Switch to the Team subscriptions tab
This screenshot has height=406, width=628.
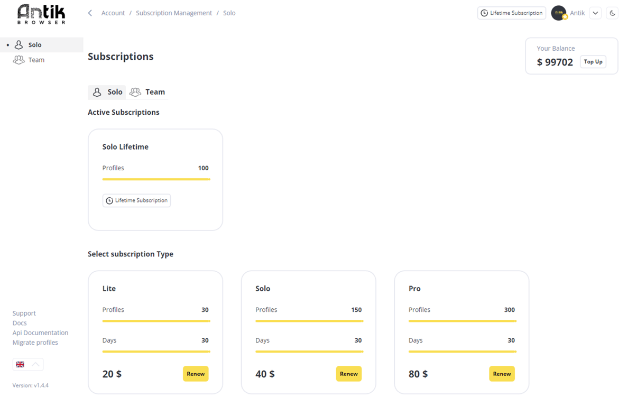coord(147,92)
